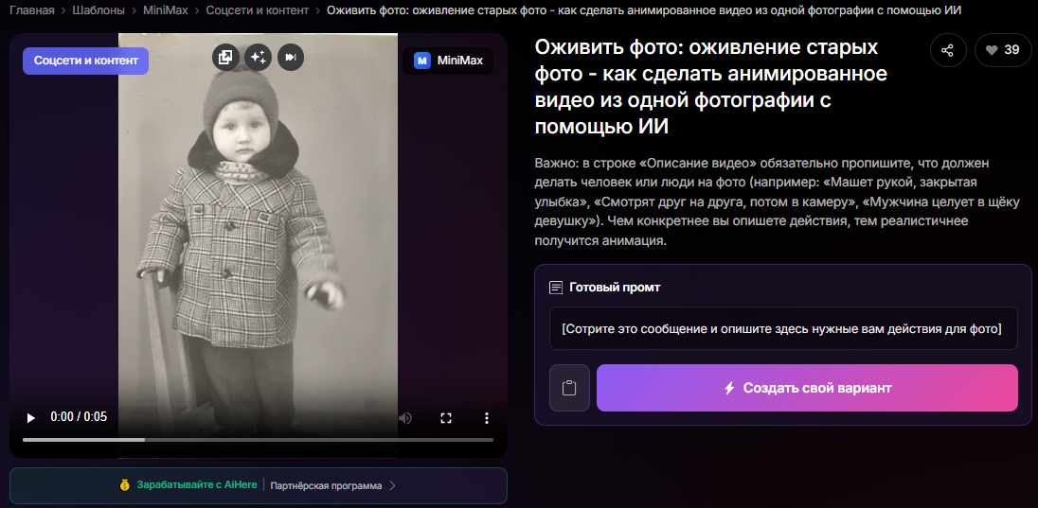Click the Готовый промт text field
This screenshot has height=508, width=1038.
pos(783,329)
